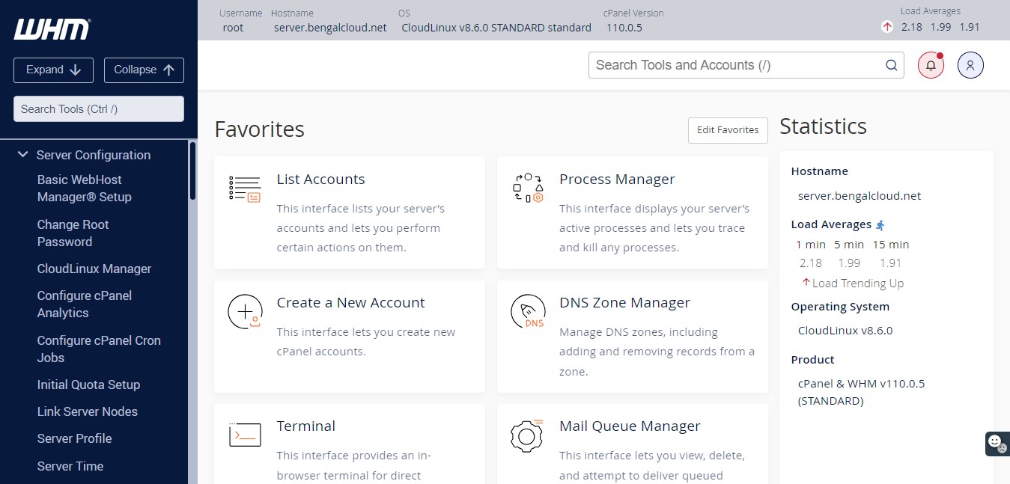Focus the Search Tools and Accounts field

click(x=734, y=65)
